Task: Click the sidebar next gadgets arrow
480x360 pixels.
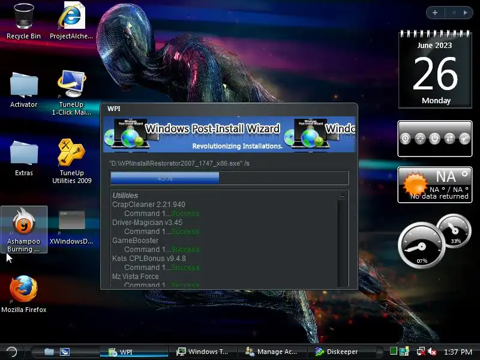Action: pyautogui.click(x=466, y=13)
